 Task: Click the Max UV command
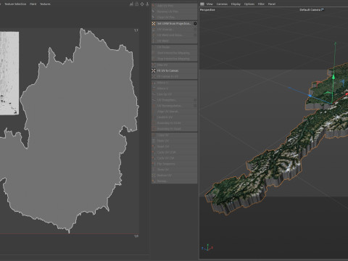(174, 65)
